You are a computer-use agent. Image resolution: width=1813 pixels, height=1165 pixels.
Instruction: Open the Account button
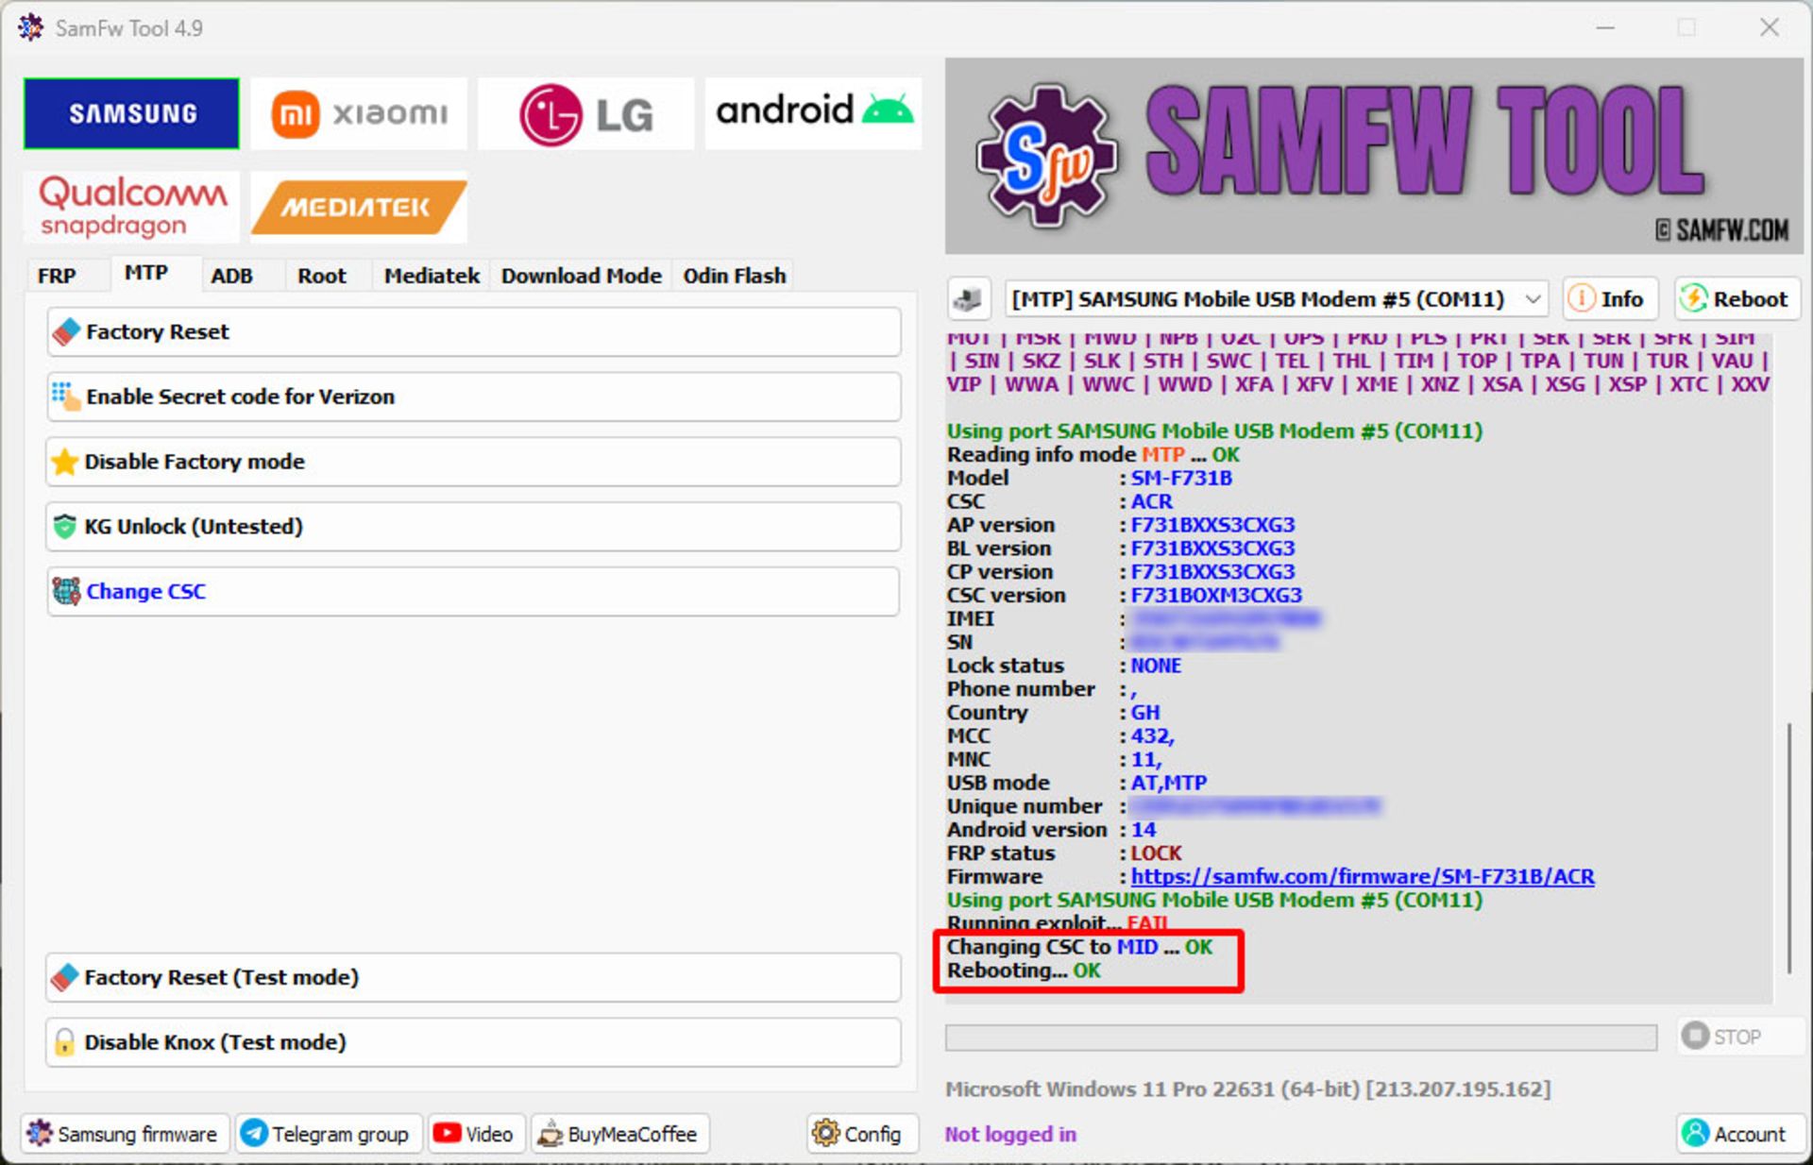pyautogui.click(x=1740, y=1134)
